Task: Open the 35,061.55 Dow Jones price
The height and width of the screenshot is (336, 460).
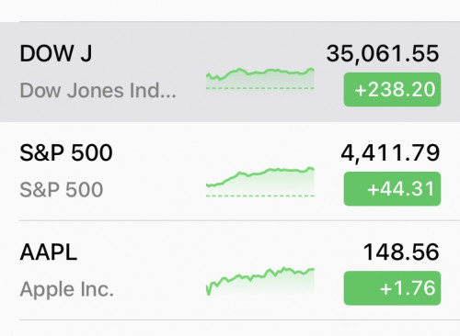Action: [x=383, y=53]
